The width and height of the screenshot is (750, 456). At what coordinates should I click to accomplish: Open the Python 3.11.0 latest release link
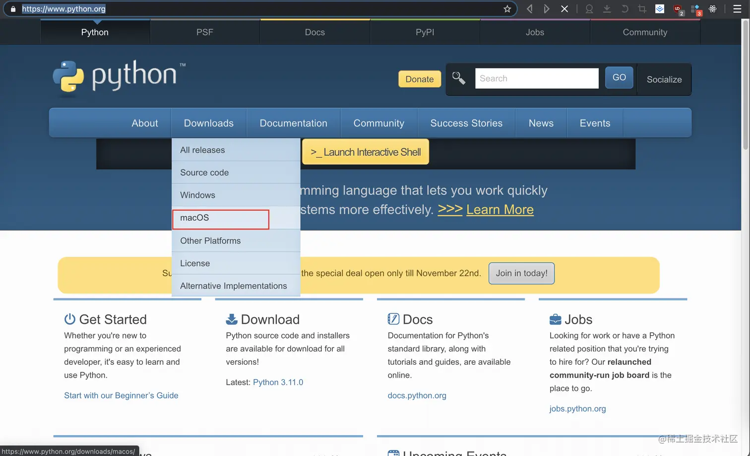278,382
